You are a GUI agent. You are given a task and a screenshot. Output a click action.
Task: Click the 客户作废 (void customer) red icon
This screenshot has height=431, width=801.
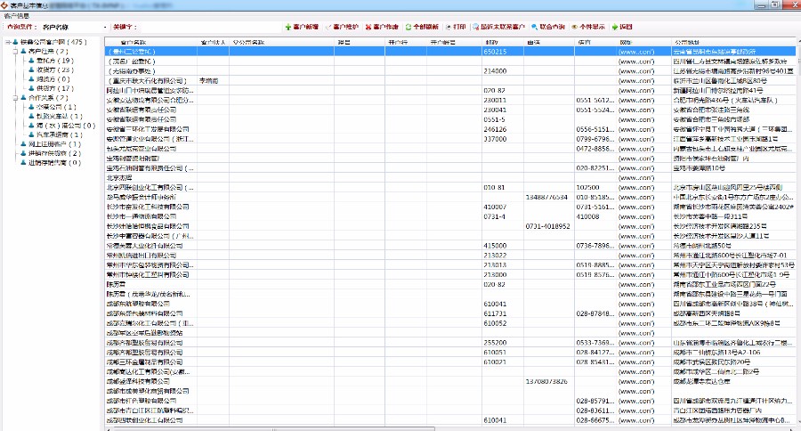pyautogui.click(x=368, y=28)
